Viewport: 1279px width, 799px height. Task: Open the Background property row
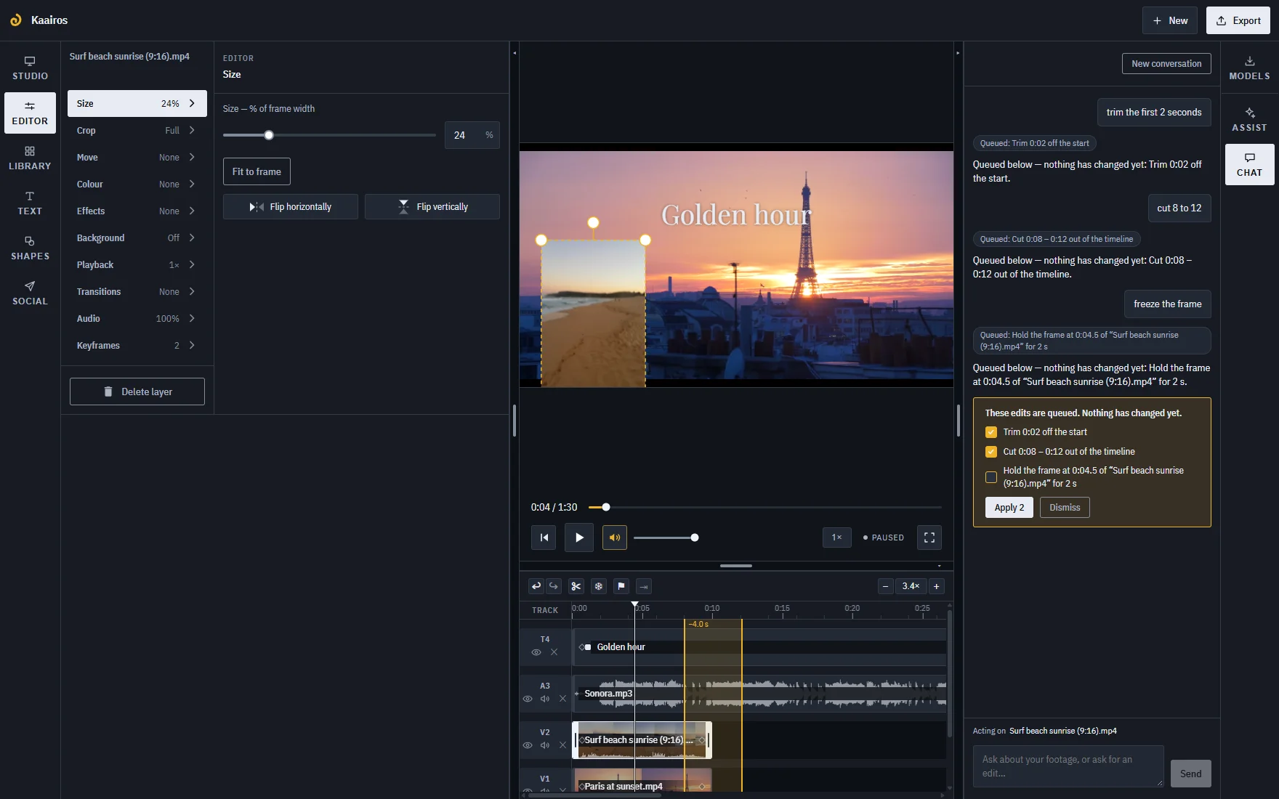(137, 238)
